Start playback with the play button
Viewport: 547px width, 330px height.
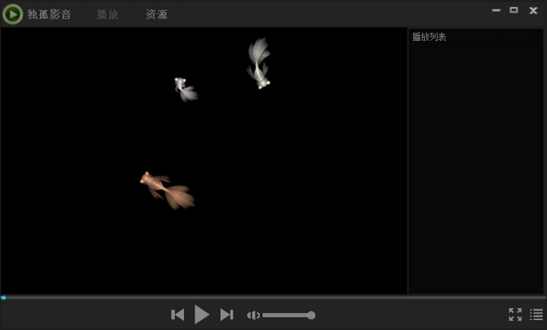[201, 315]
